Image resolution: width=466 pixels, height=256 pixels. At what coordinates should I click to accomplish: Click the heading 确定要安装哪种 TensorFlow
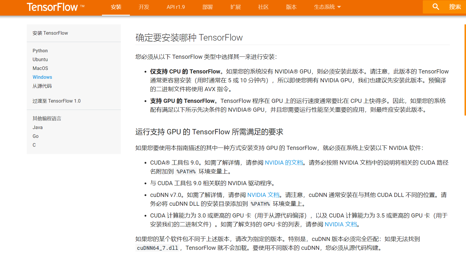tap(189, 38)
